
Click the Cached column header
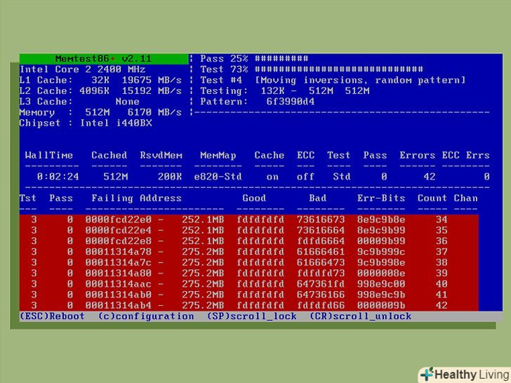pyautogui.click(x=109, y=155)
